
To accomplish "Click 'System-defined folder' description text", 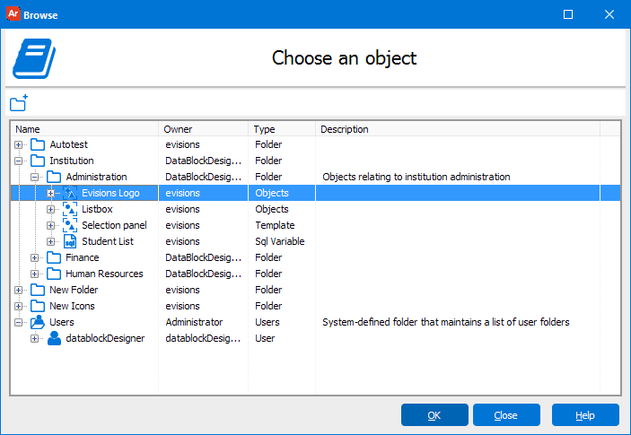I will 446,322.
